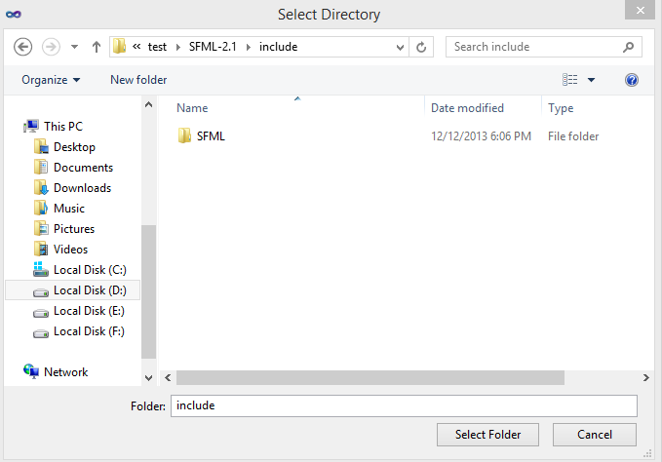Click the Desktop folder icon

[41, 146]
